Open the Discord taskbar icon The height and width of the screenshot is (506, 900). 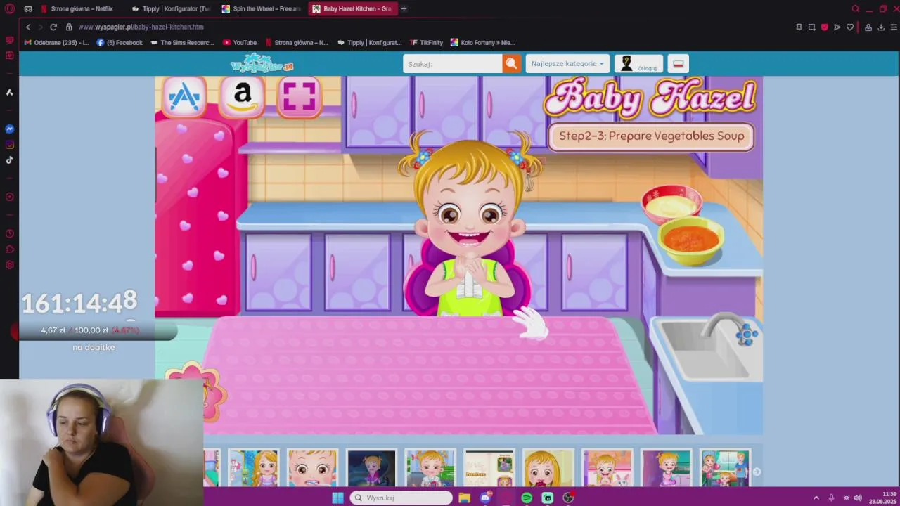click(x=485, y=498)
